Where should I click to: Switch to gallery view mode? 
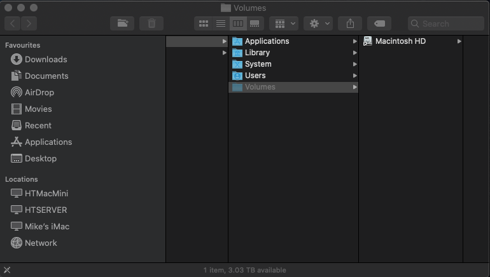tap(255, 24)
